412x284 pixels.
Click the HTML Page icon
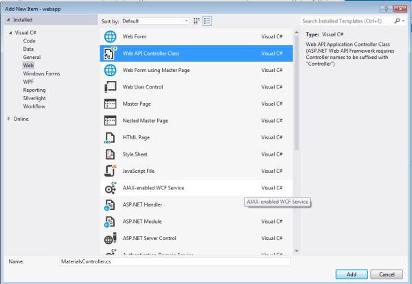point(110,137)
